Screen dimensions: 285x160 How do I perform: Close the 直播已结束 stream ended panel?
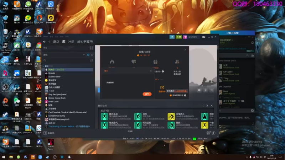click(x=185, y=50)
